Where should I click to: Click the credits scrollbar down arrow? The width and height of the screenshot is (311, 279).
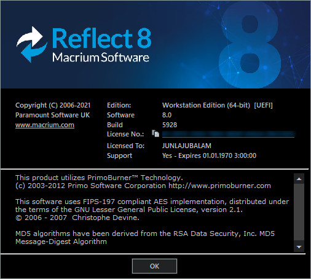299,247
